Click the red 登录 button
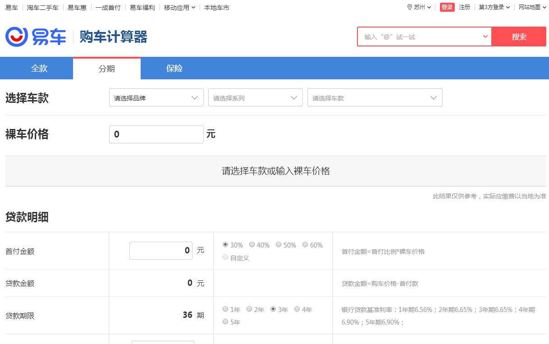This screenshot has height=344, width=549. pos(447,7)
